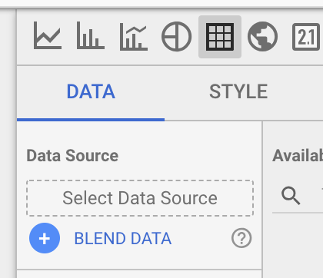Switch to the DATA tab
The height and width of the screenshot is (278, 323).
[91, 91]
